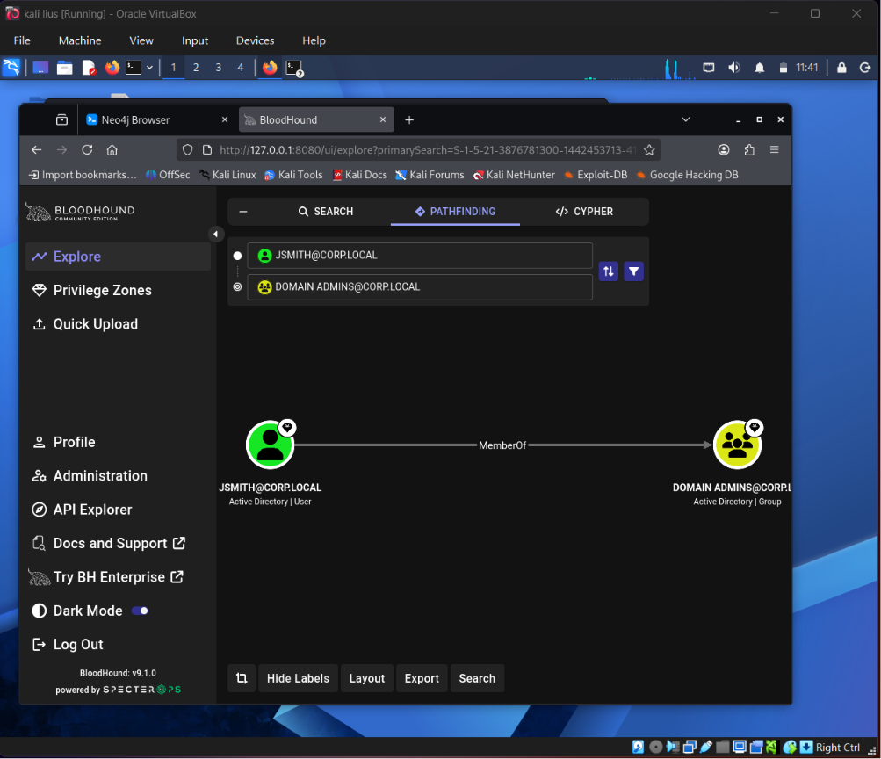Open the Exploit-DB bookmark
The width and height of the screenshot is (881, 759).
596,175
